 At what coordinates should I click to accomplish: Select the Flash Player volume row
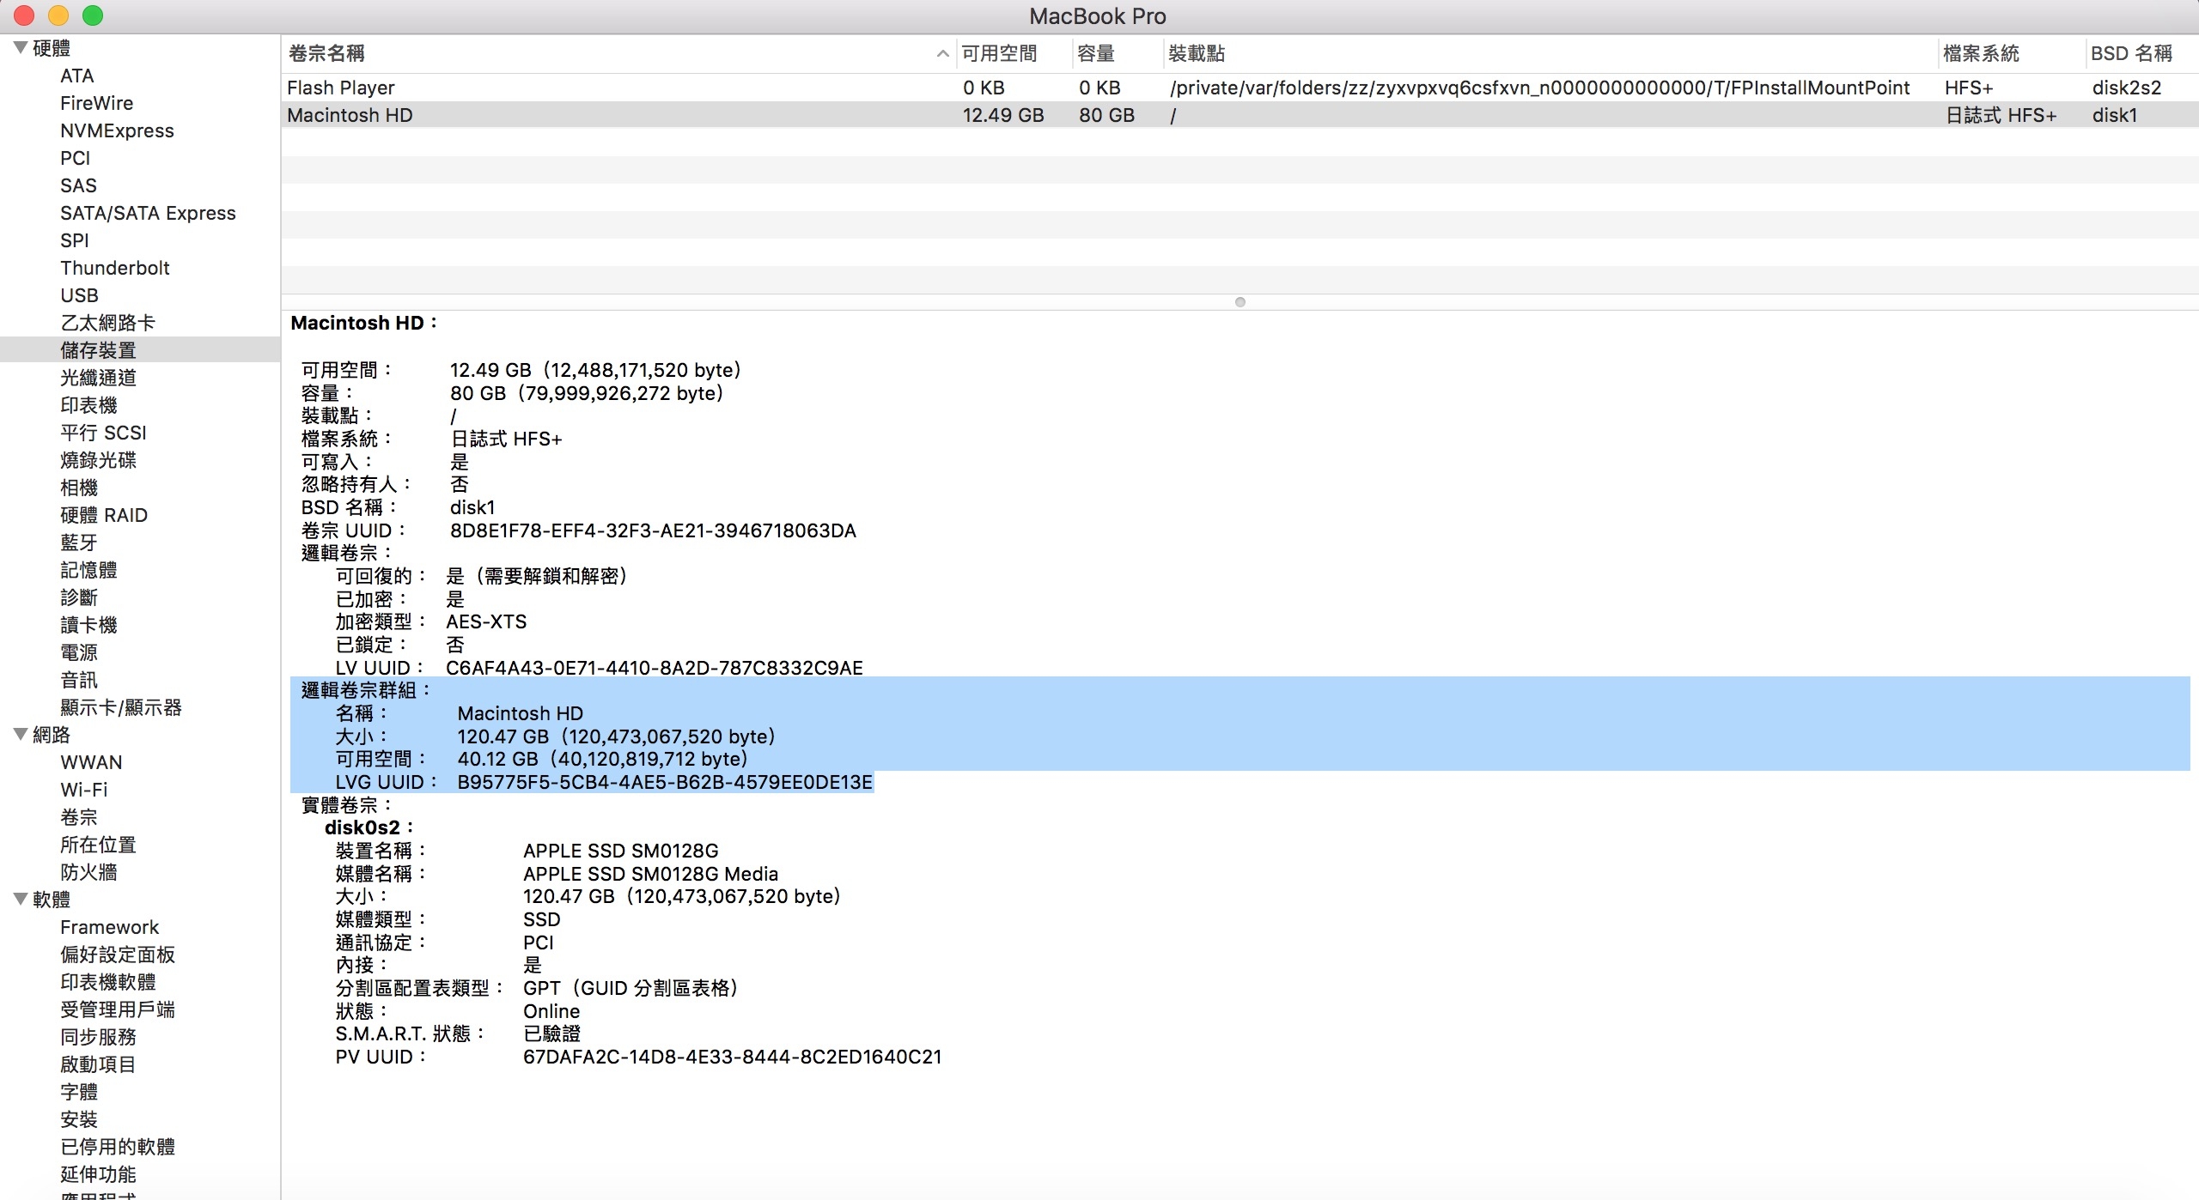click(x=1240, y=88)
